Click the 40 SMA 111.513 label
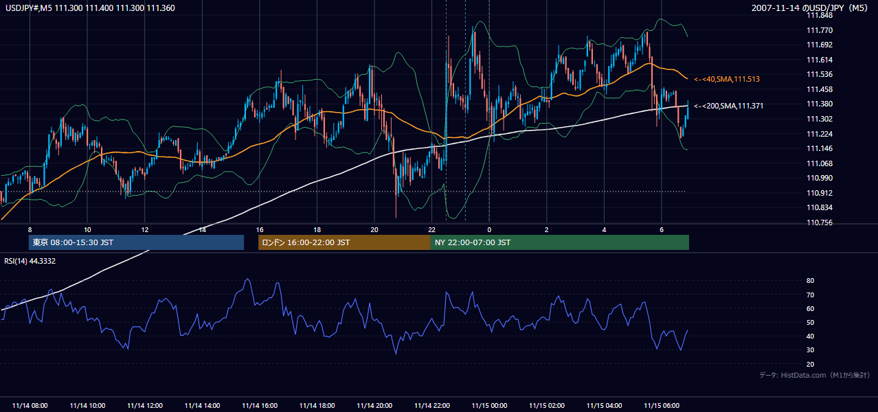 pos(726,80)
